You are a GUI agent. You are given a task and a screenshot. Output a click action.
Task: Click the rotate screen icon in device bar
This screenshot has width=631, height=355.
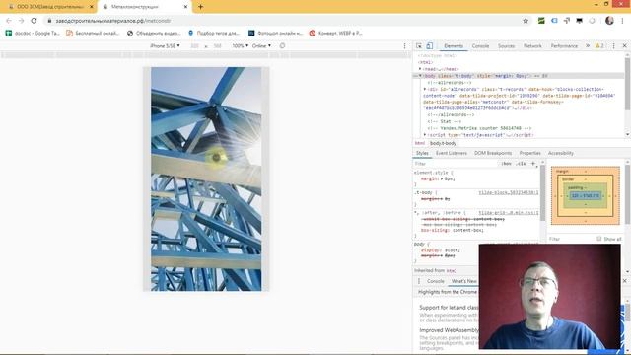click(x=283, y=46)
